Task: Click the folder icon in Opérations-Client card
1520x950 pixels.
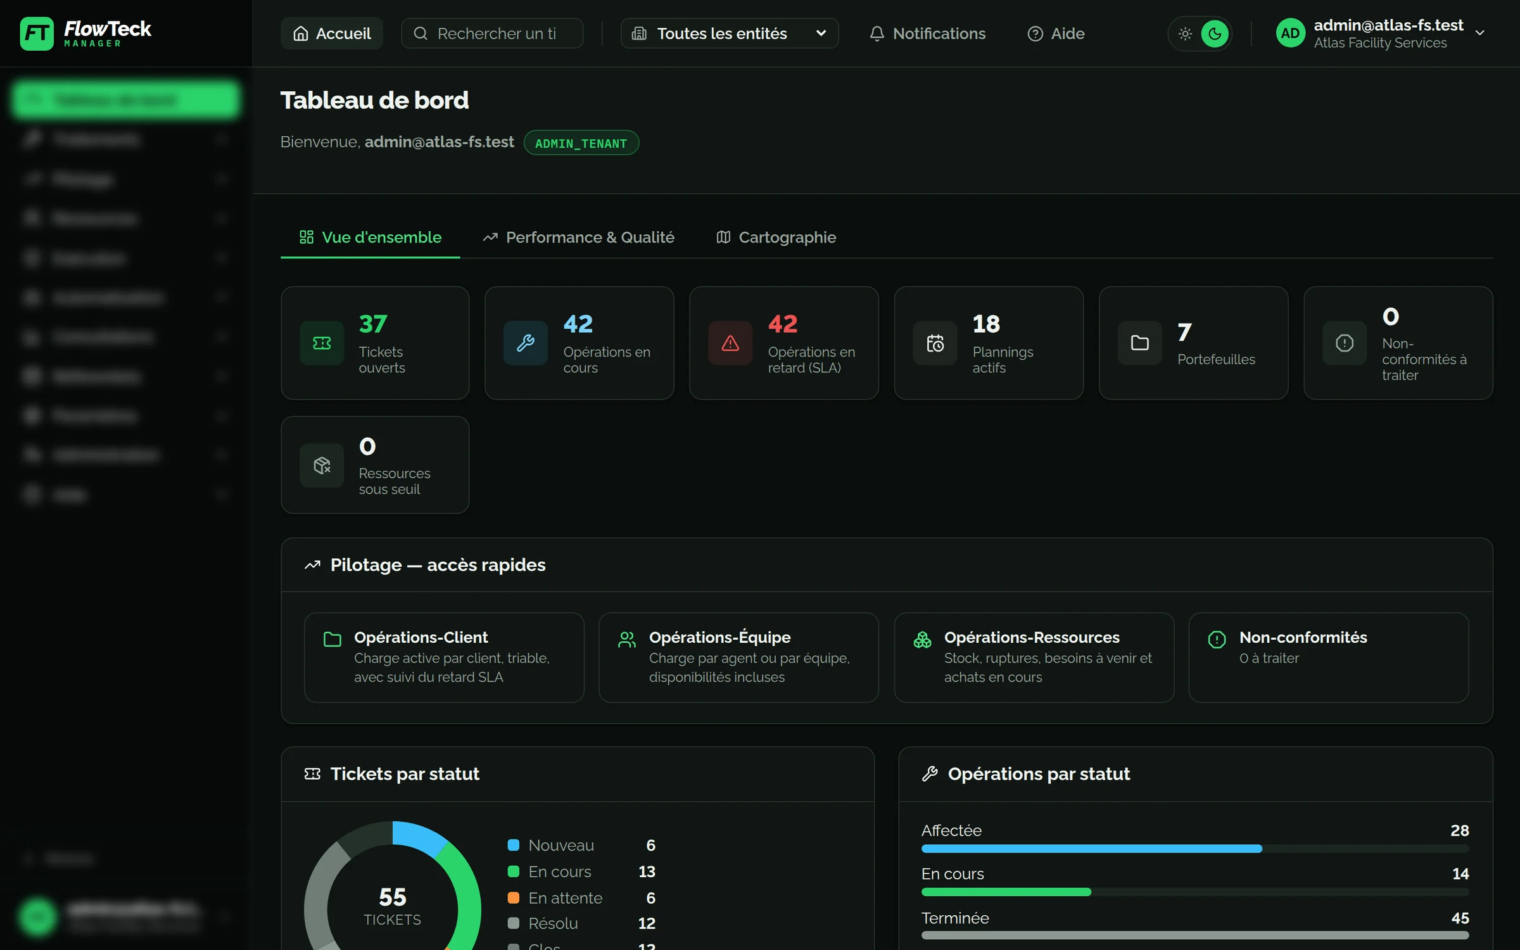Action: pyautogui.click(x=332, y=639)
